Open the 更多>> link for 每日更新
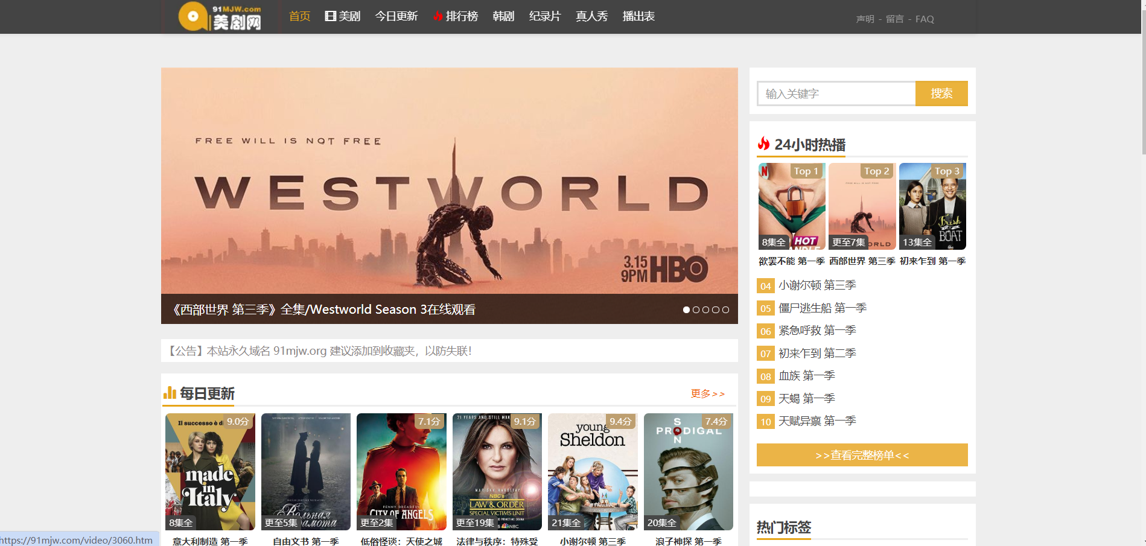Image resolution: width=1146 pixels, height=546 pixels. 708,393
